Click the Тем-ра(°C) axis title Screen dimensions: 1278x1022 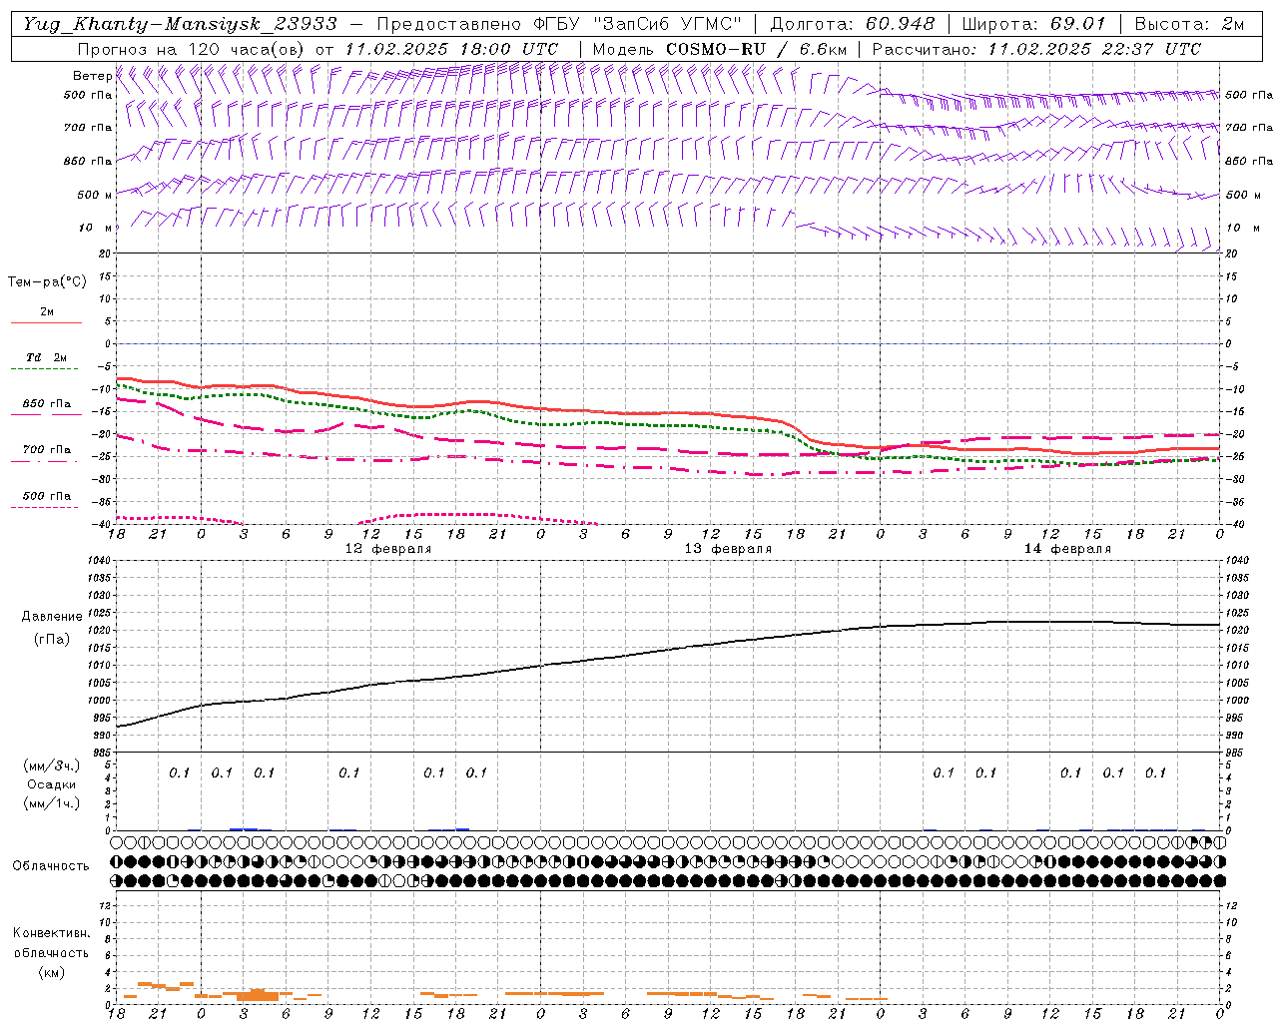click(x=47, y=282)
